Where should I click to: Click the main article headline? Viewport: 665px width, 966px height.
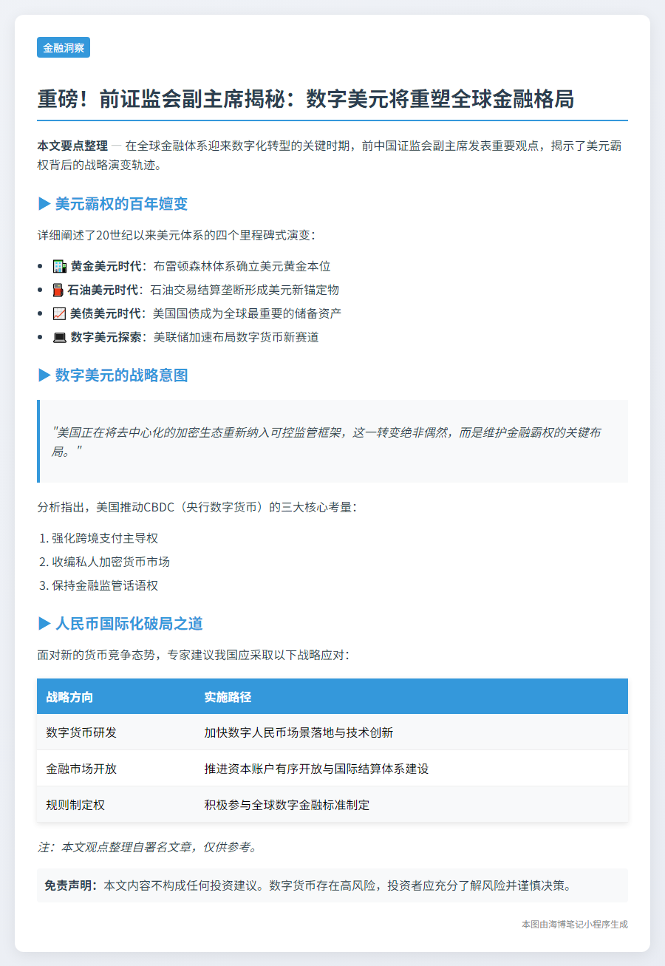[x=305, y=98]
